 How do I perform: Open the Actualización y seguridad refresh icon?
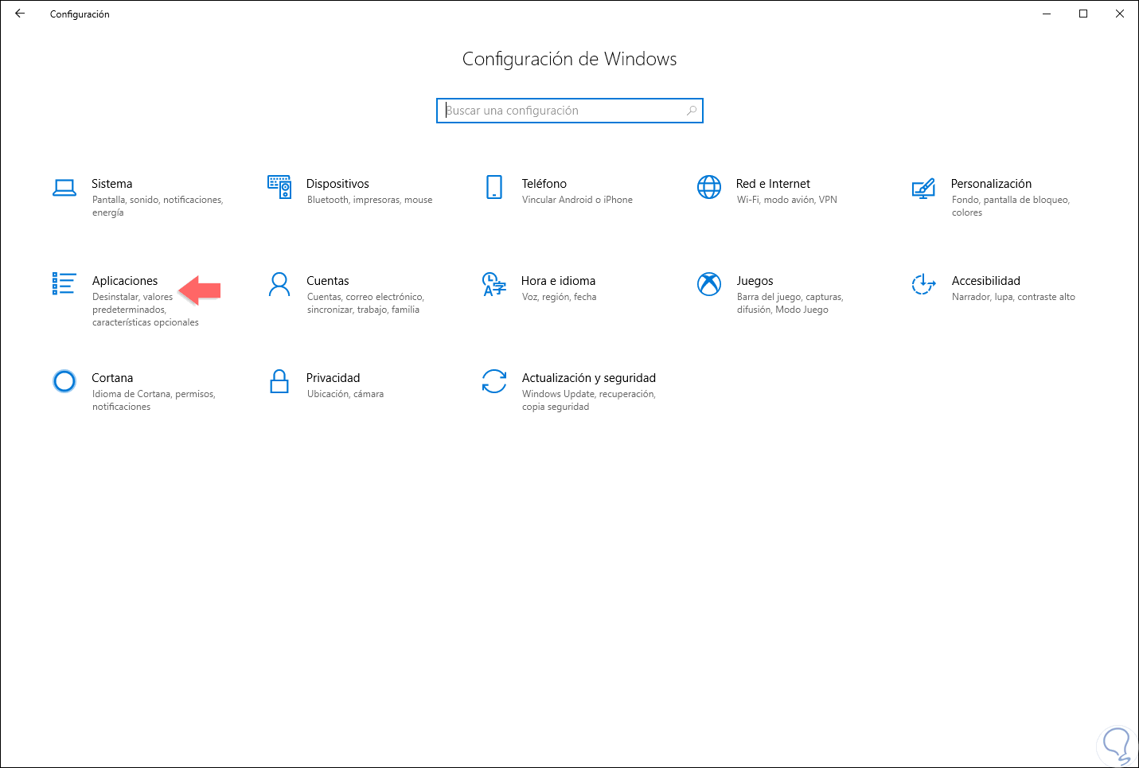point(494,381)
